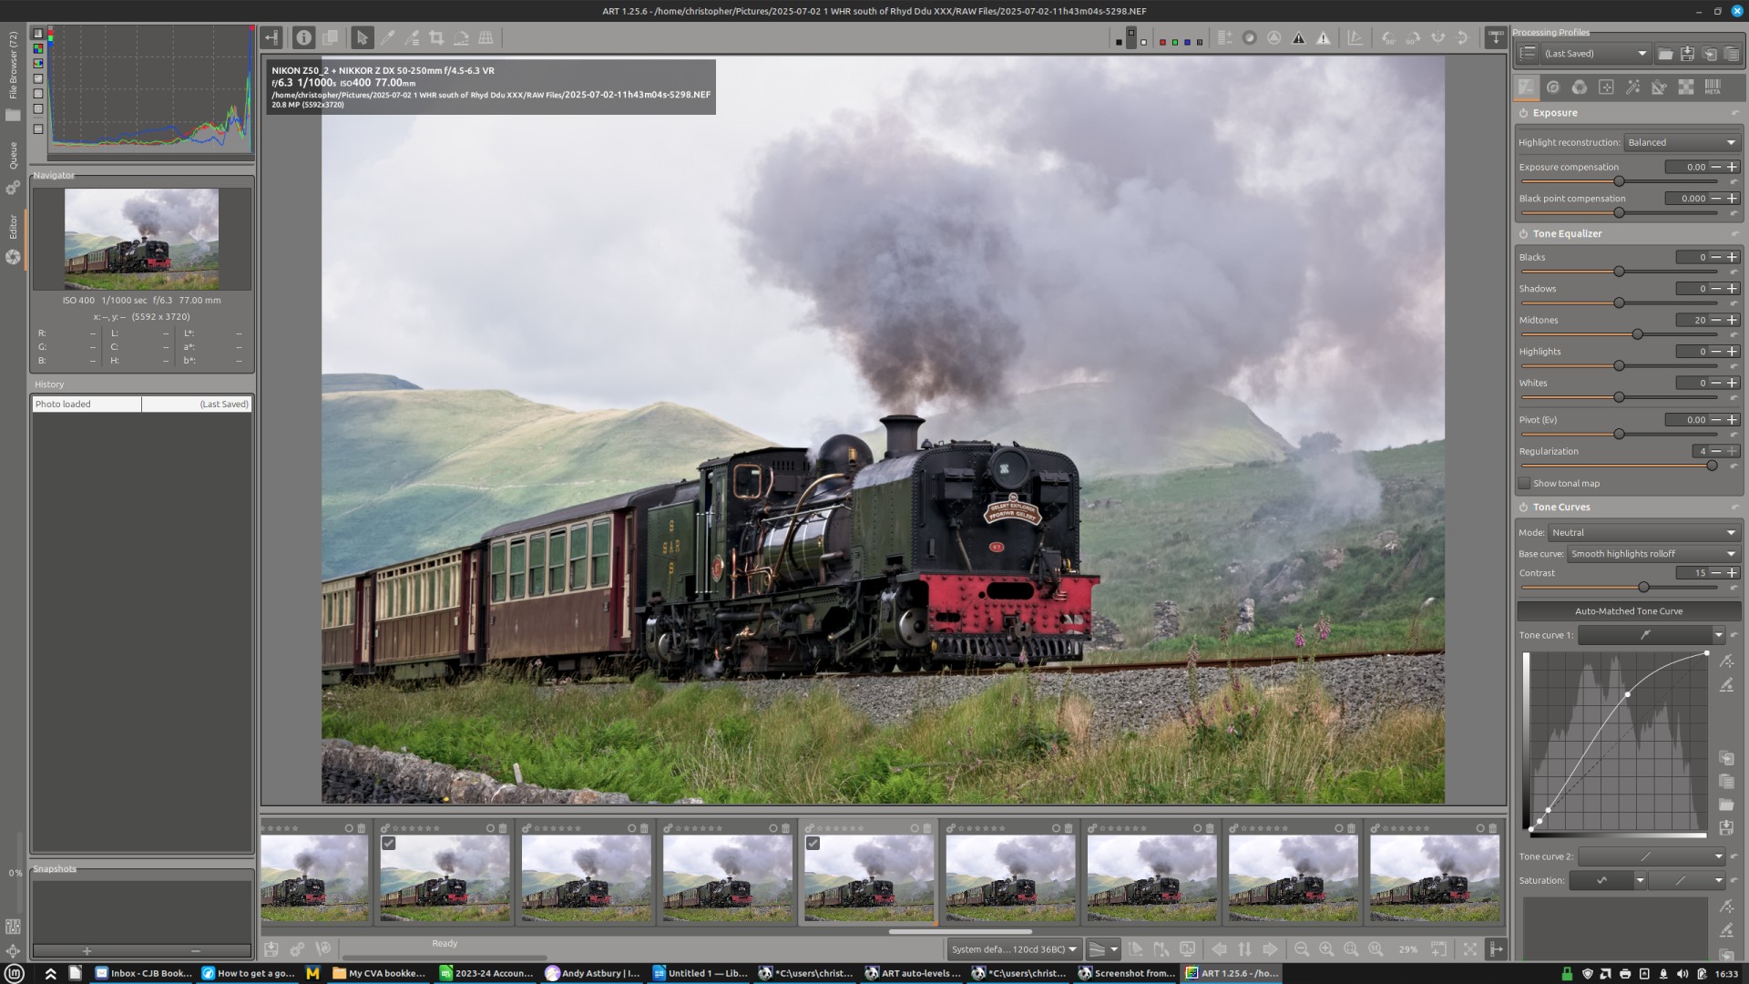Toggle the Exposure module power button

pyautogui.click(x=1523, y=113)
